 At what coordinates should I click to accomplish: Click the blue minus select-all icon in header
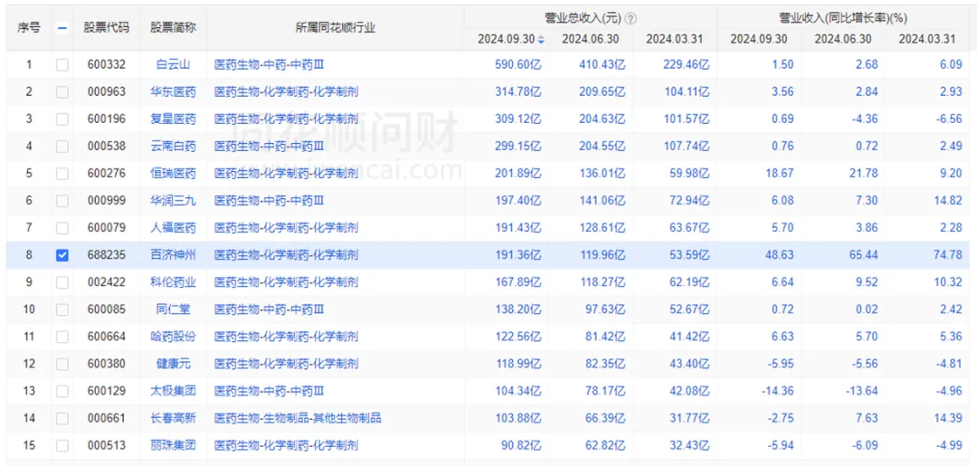click(x=62, y=28)
